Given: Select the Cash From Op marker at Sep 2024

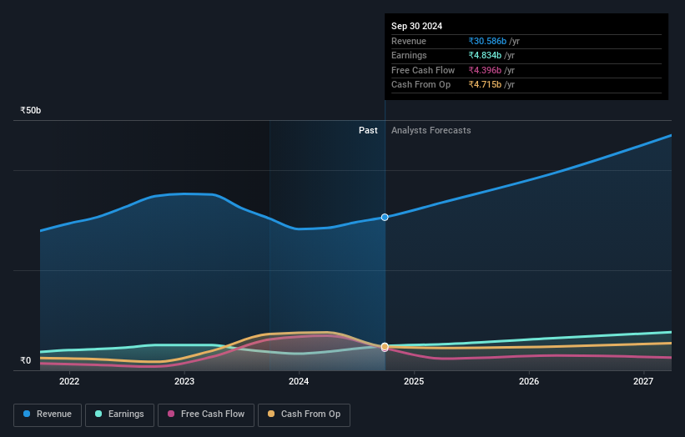Looking at the screenshot, I should (x=385, y=347).
